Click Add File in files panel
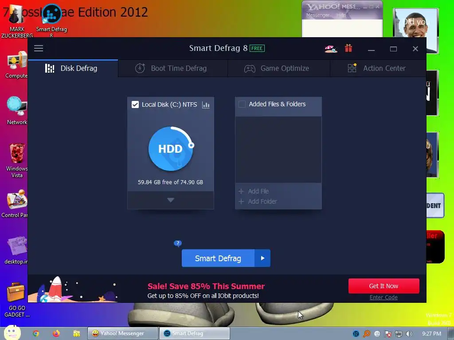The height and width of the screenshot is (340, 454). click(x=254, y=191)
